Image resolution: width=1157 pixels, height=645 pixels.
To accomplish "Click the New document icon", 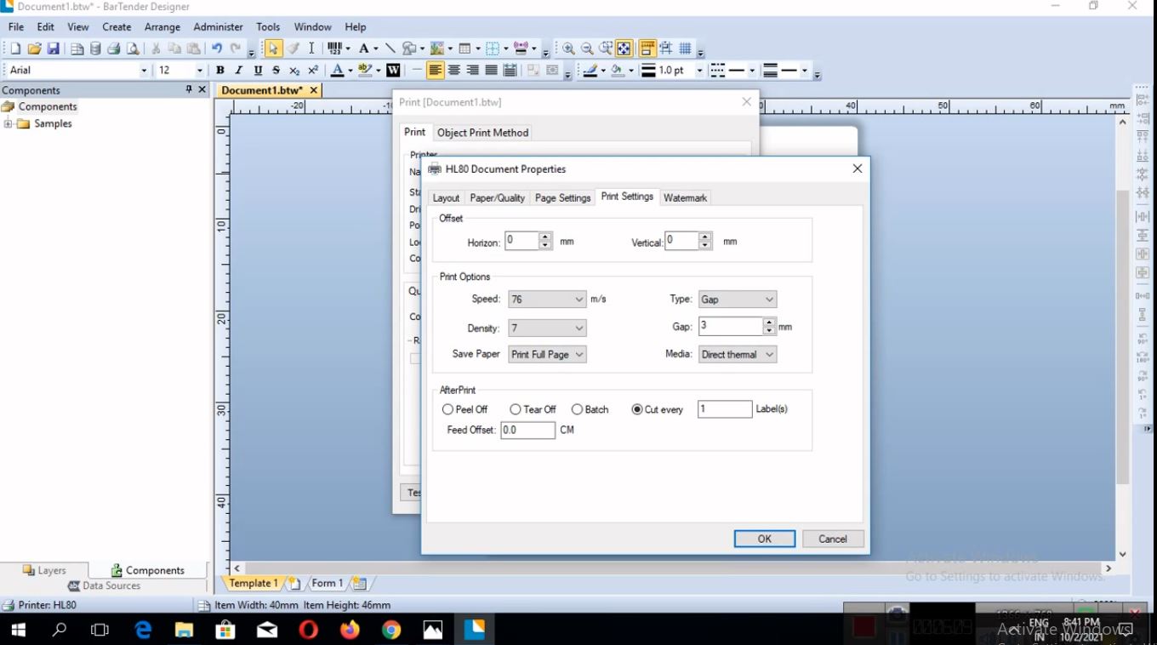I will click(15, 49).
